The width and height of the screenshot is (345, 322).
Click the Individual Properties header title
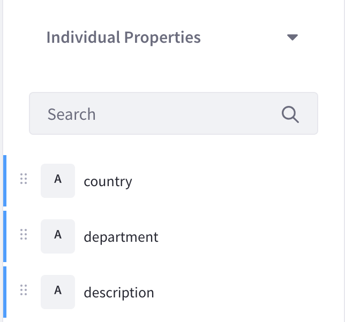point(123,37)
